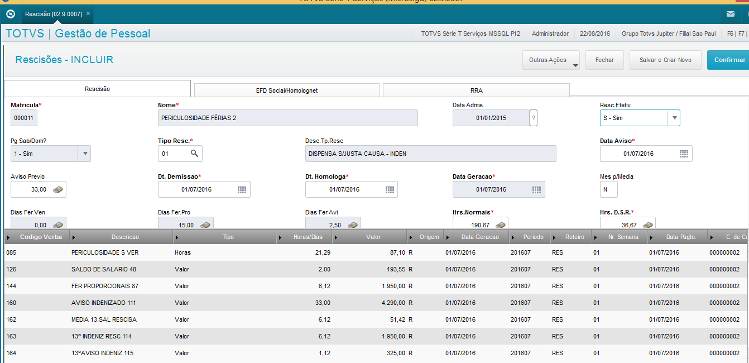Click the value '193,55' in the Valor column
Viewport: 749px width, 363px height.
[395, 269]
